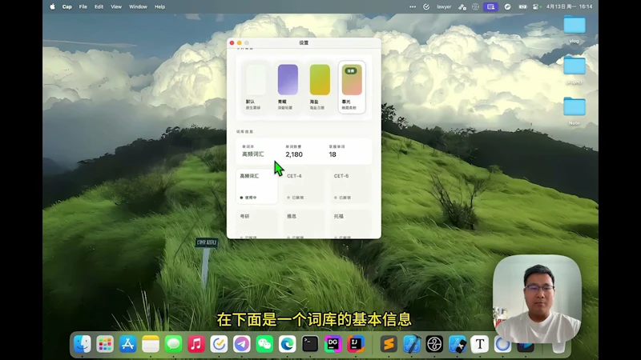Open Launchpad from the dock
The width and height of the screenshot is (641, 360).
pyautogui.click(x=105, y=344)
